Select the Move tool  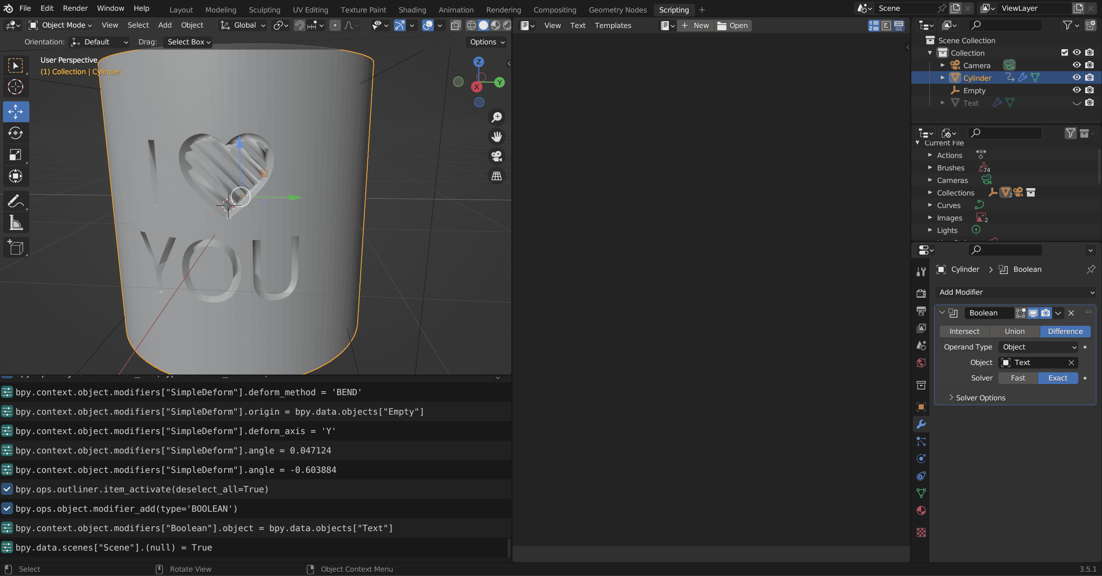[x=16, y=112]
